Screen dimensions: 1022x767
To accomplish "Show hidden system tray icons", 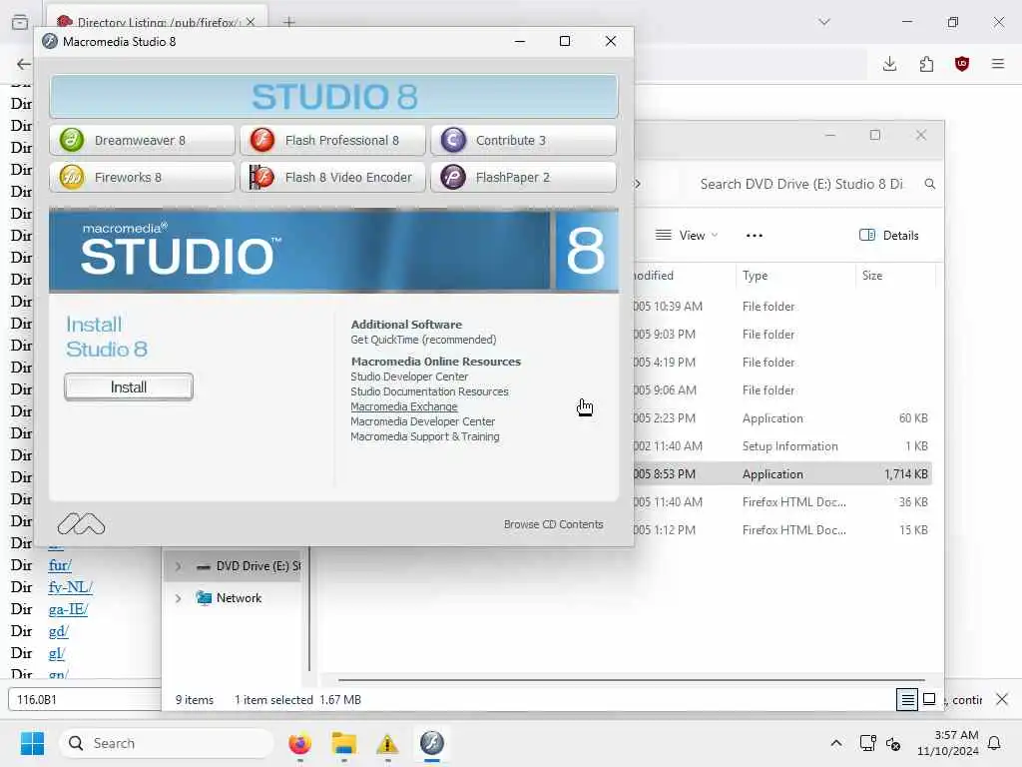I will 836,743.
